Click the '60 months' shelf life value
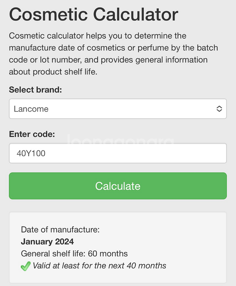This screenshot has height=286, width=236. (108, 254)
